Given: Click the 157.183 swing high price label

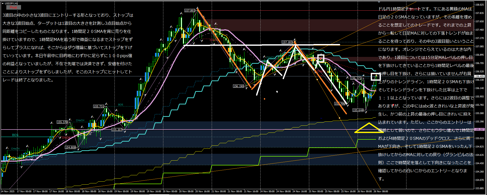Looking at the screenshot, I should click(x=287, y=42).
